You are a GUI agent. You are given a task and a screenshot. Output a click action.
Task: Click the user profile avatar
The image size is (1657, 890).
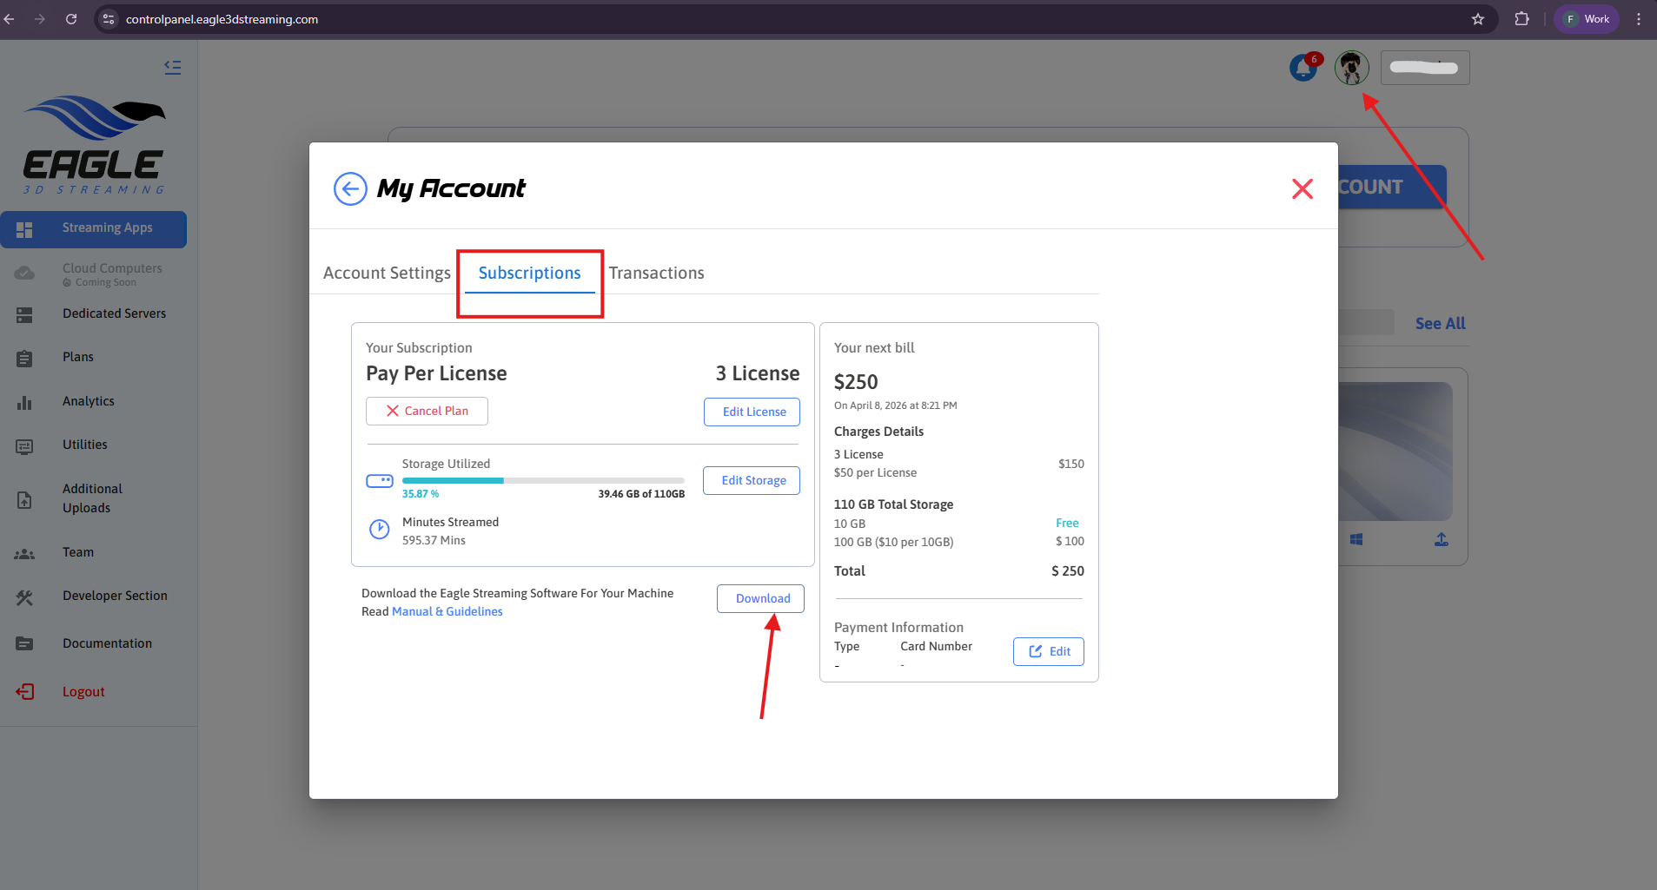click(x=1351, y=68)
